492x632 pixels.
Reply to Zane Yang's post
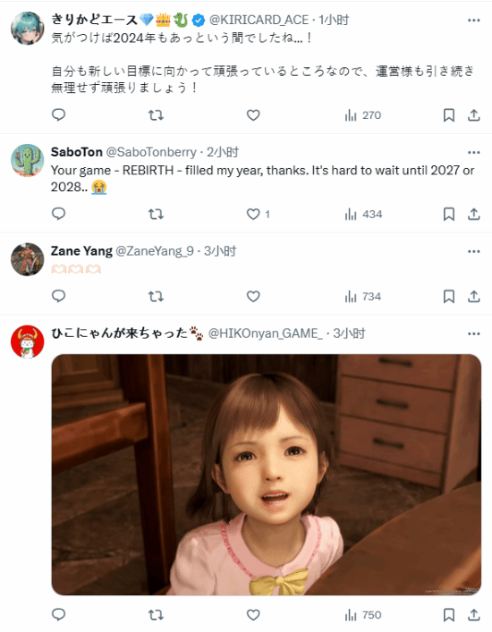tap(59, 296)
